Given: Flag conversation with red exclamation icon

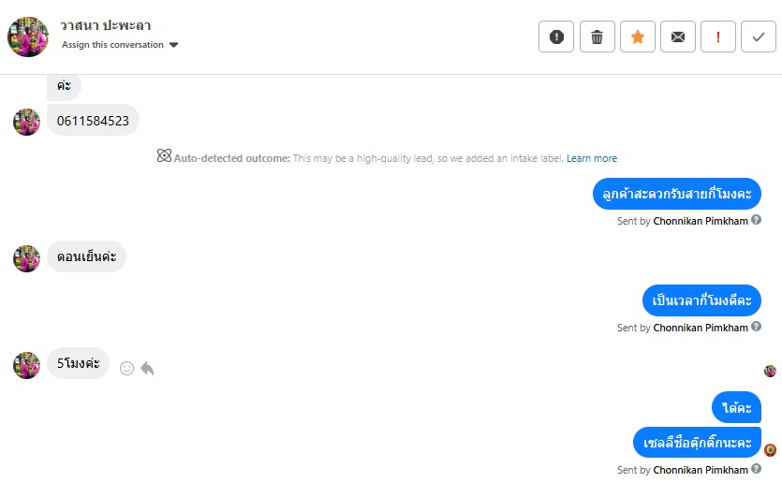Looking at the screenshot, I should [717, 37].
